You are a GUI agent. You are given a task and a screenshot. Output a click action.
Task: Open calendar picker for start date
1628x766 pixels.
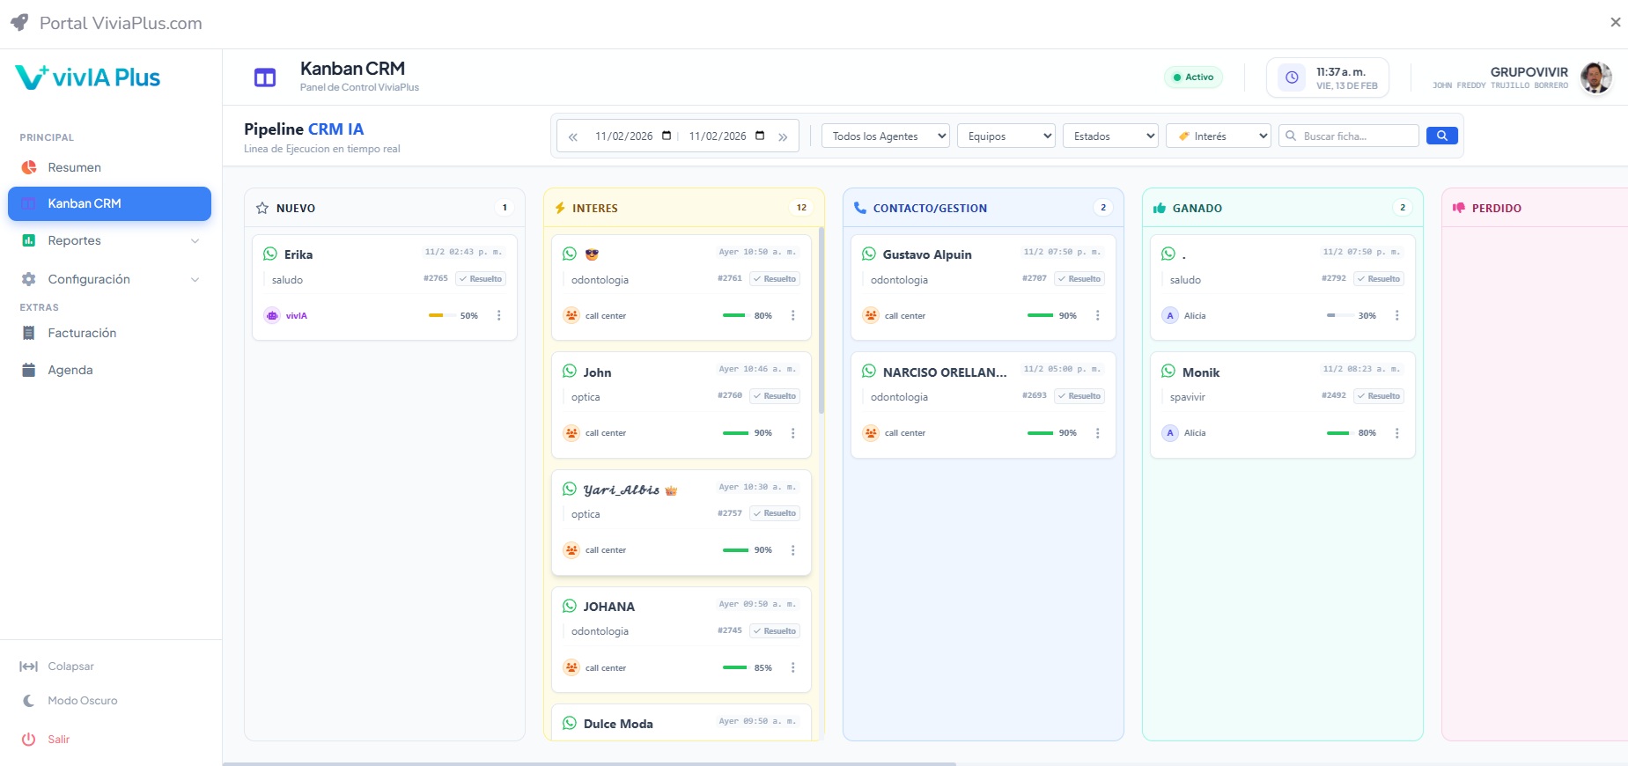667,136
